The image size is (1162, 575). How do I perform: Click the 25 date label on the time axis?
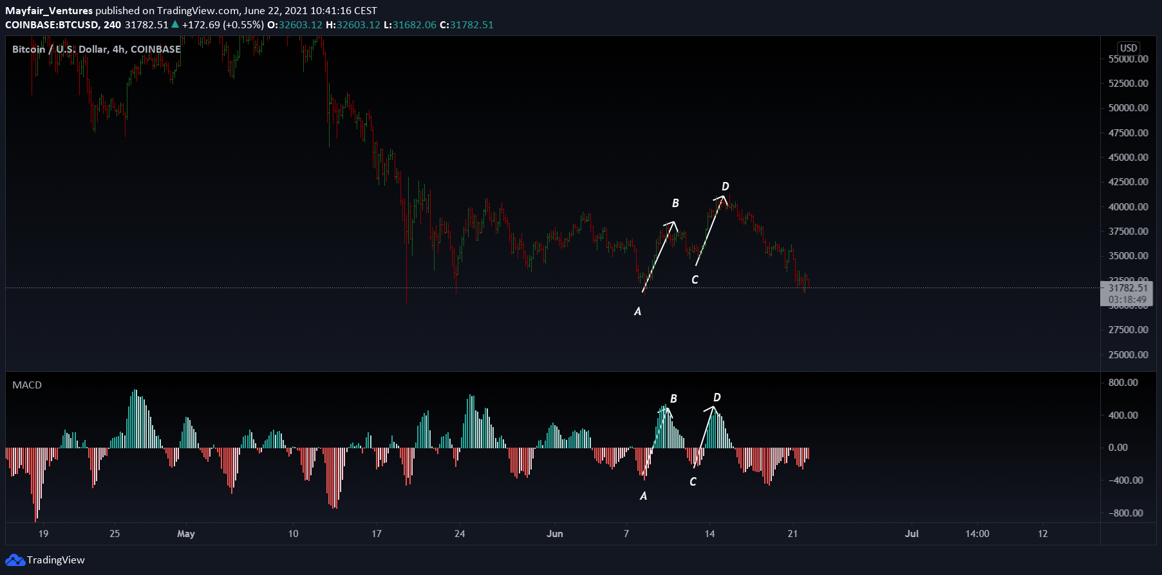[115, 534]
